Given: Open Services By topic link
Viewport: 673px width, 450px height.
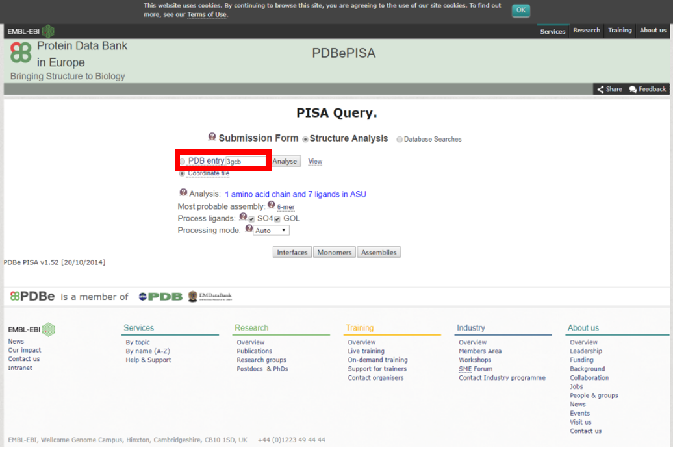Looking at the screenshot, I should pos(138,342).
